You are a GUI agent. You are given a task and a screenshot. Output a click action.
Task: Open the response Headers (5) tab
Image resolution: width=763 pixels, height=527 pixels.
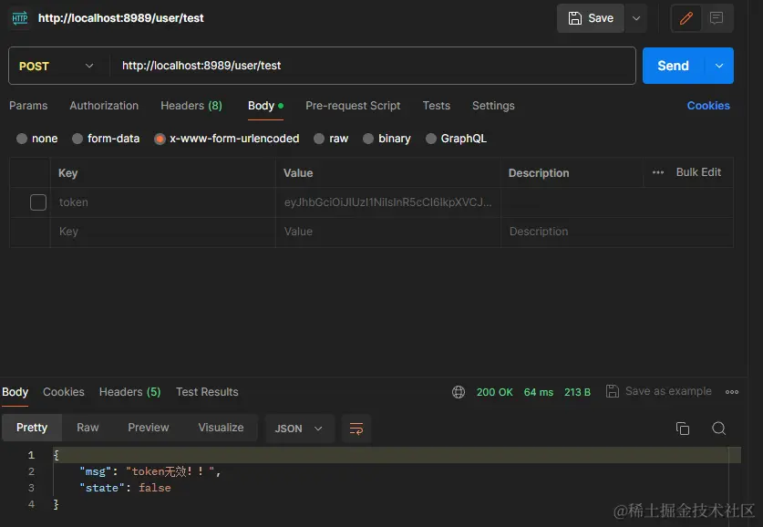(130, 392)
